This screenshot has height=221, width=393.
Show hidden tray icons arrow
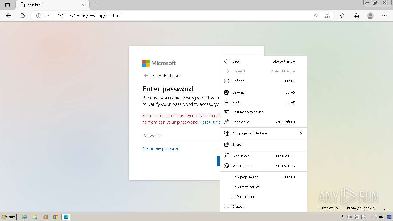coord(342,217)
